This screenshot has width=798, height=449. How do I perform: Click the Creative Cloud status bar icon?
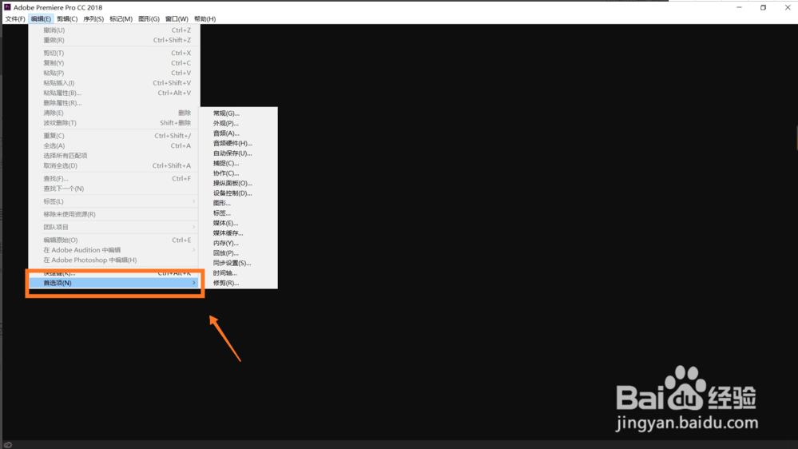coord(8,445)
